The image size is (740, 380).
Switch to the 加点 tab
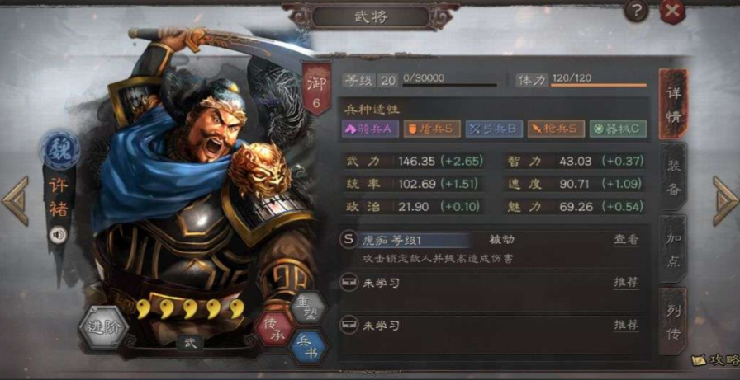[673, 249]
